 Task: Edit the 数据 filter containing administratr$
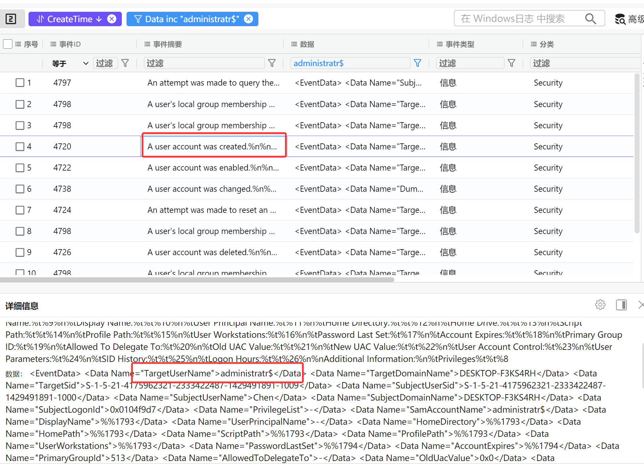[x=350, y=63]
